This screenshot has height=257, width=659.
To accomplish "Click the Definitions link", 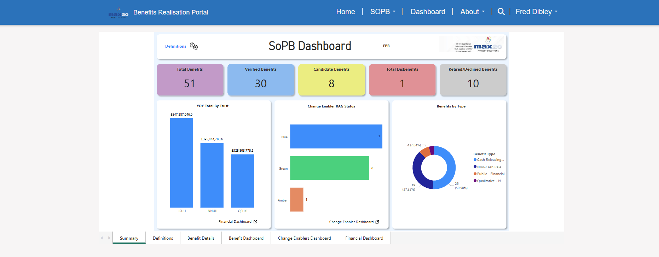I will point(175,46).
